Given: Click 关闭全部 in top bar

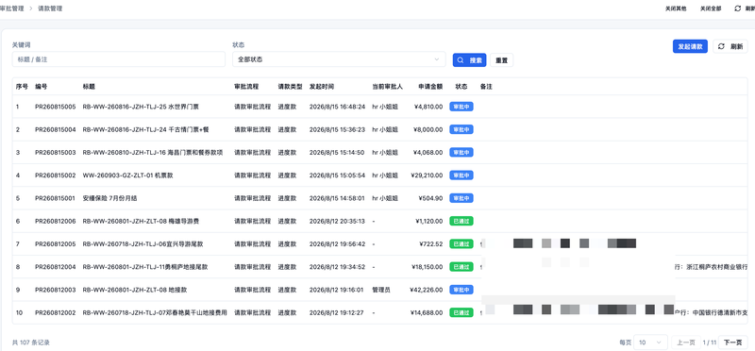Looking at the screenshot, I should [711, 8].
